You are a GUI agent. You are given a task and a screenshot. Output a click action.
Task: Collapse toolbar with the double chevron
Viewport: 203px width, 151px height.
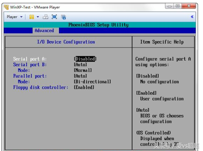[192, 17]
